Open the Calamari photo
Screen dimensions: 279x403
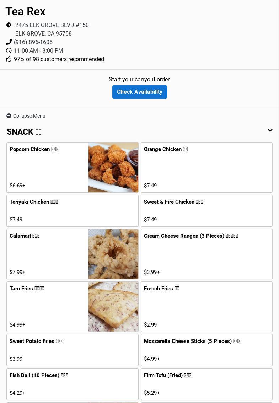click(113, 254)
